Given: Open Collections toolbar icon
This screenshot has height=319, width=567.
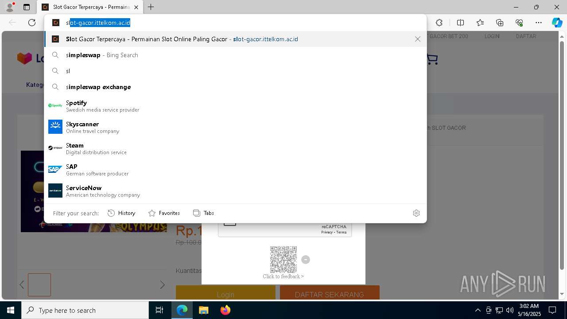Looking at the screenshot, I should [x=500, y=23].
